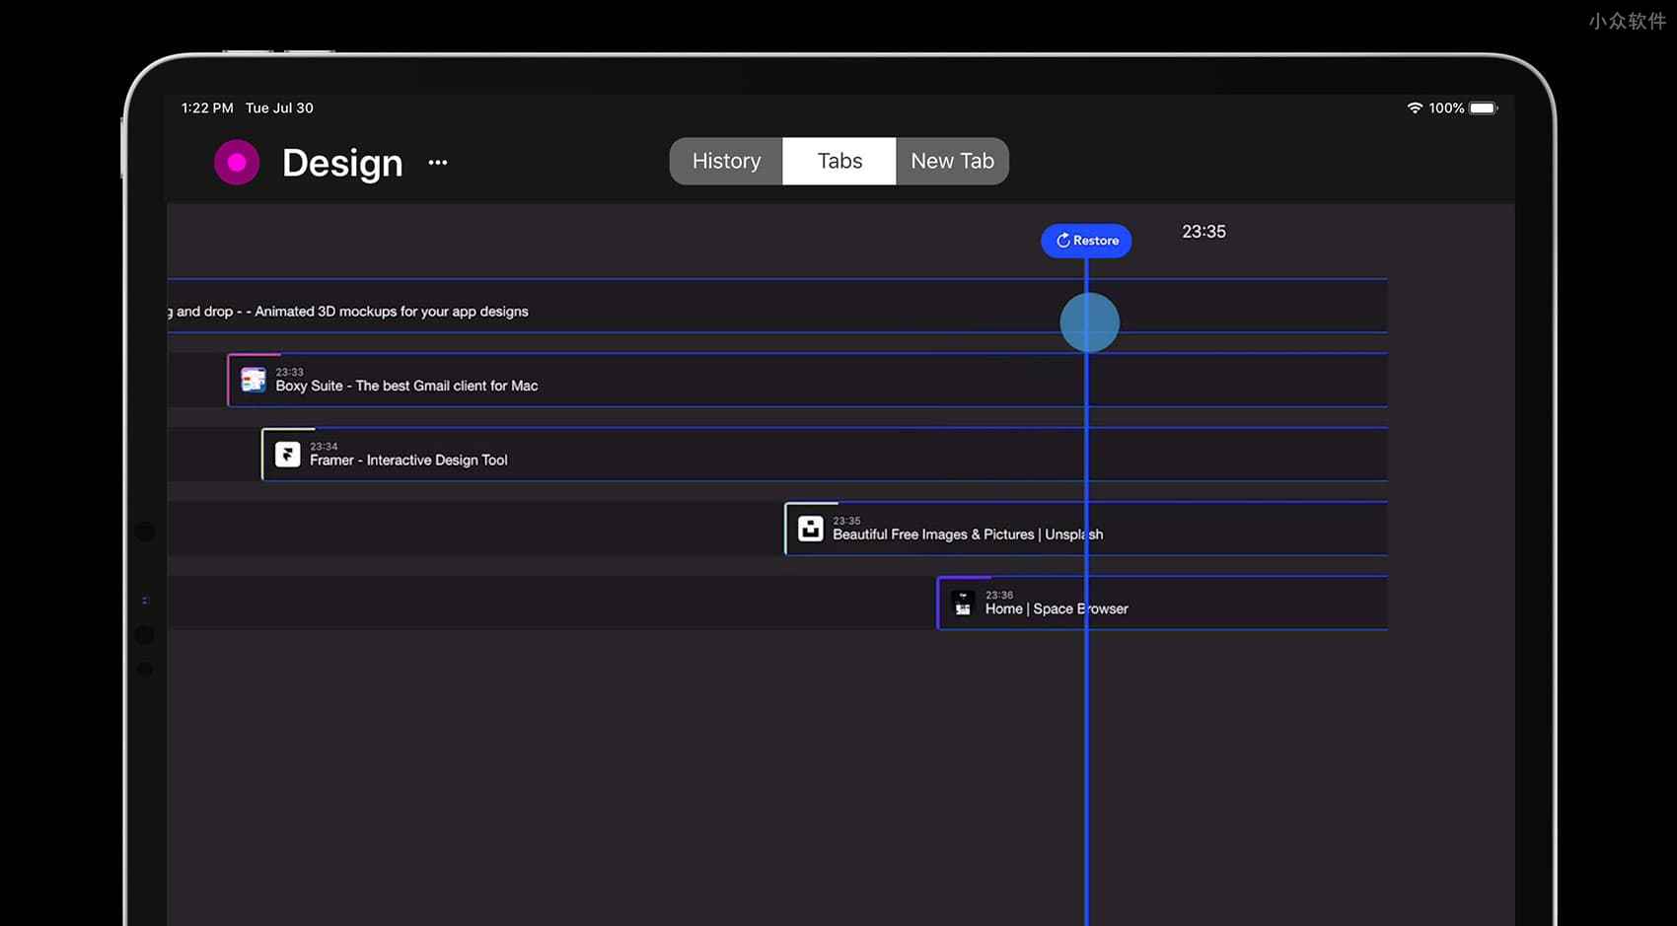Viewport: 1677px width, 926px height.
Task: Click the Design space title
Action: pyautogui.click(x=342, y=163)
